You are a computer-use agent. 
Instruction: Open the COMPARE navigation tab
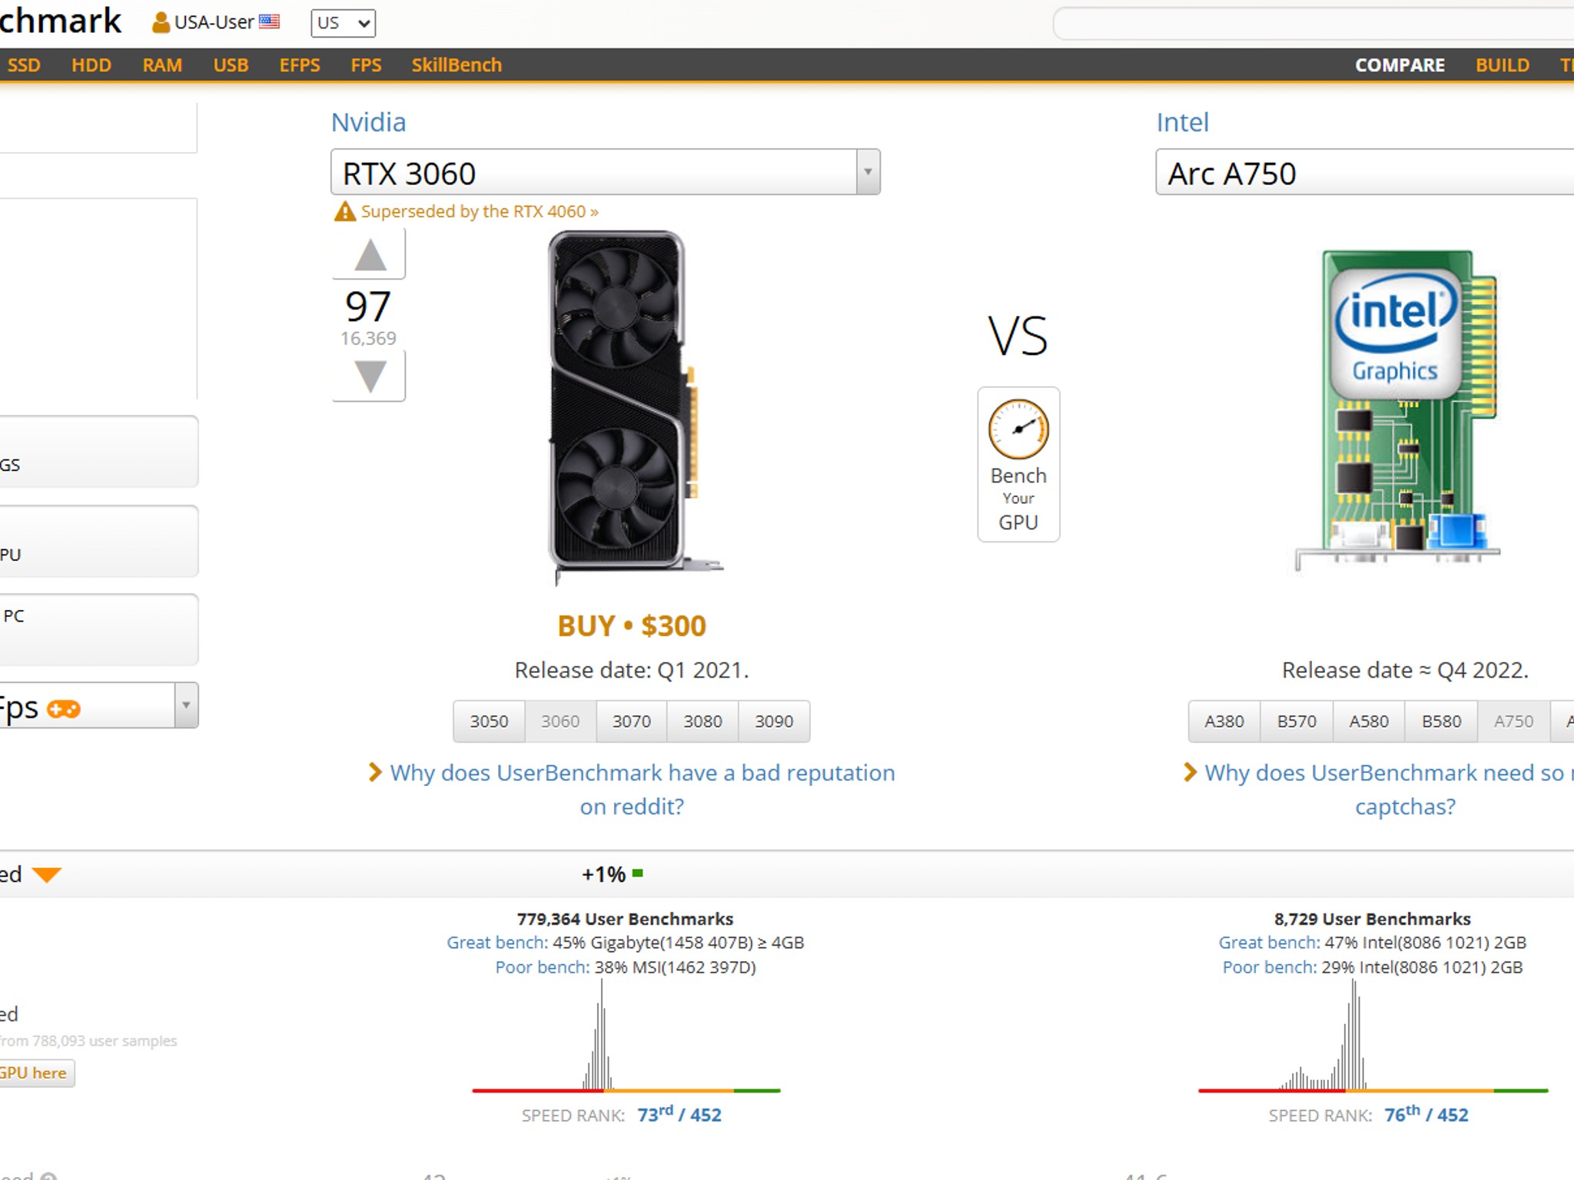coord(1400,65)
